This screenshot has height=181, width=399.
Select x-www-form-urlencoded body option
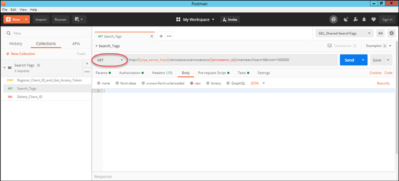[x=143, y=83]
